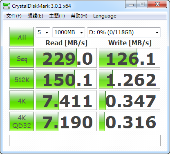This screenshot has height=154, width=170.
Task: Open the 編輯(E) menu
Action: tap(35, 16)
